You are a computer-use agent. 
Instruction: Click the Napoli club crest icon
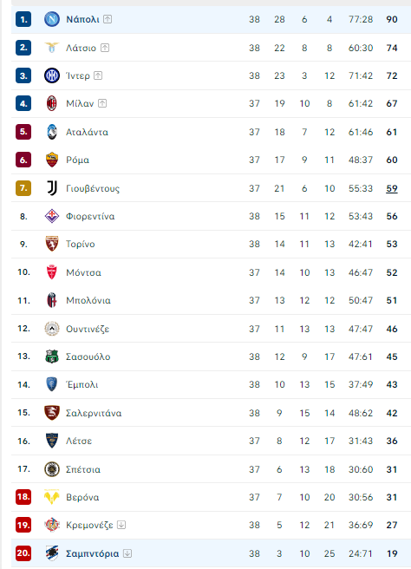pyautogui.click(x=52, y=19)
